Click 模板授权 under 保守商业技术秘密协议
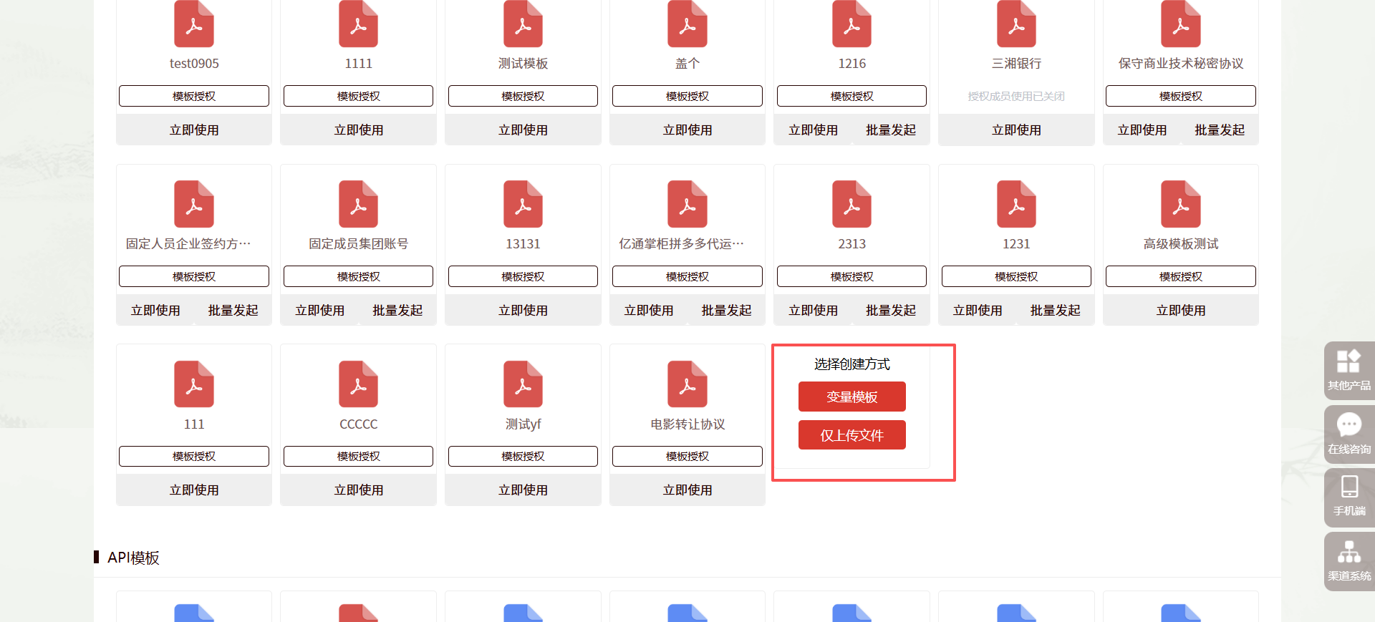The width and height of the screenshot is (1375, 622). tap(1180, 96)
